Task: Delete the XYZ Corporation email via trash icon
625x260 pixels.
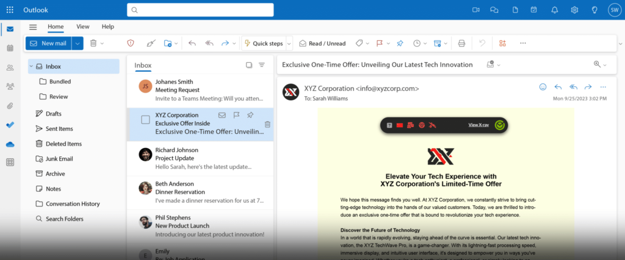Action: [267, 124]
